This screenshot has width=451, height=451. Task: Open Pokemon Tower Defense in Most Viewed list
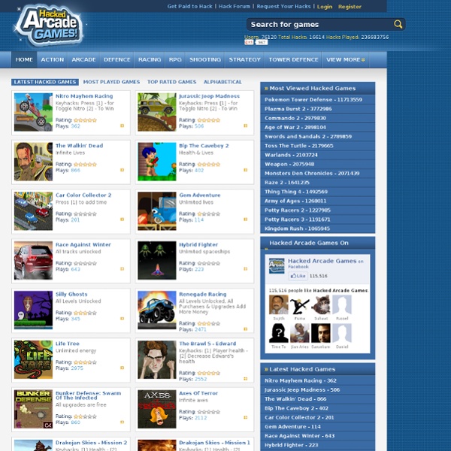click(313, 99)
